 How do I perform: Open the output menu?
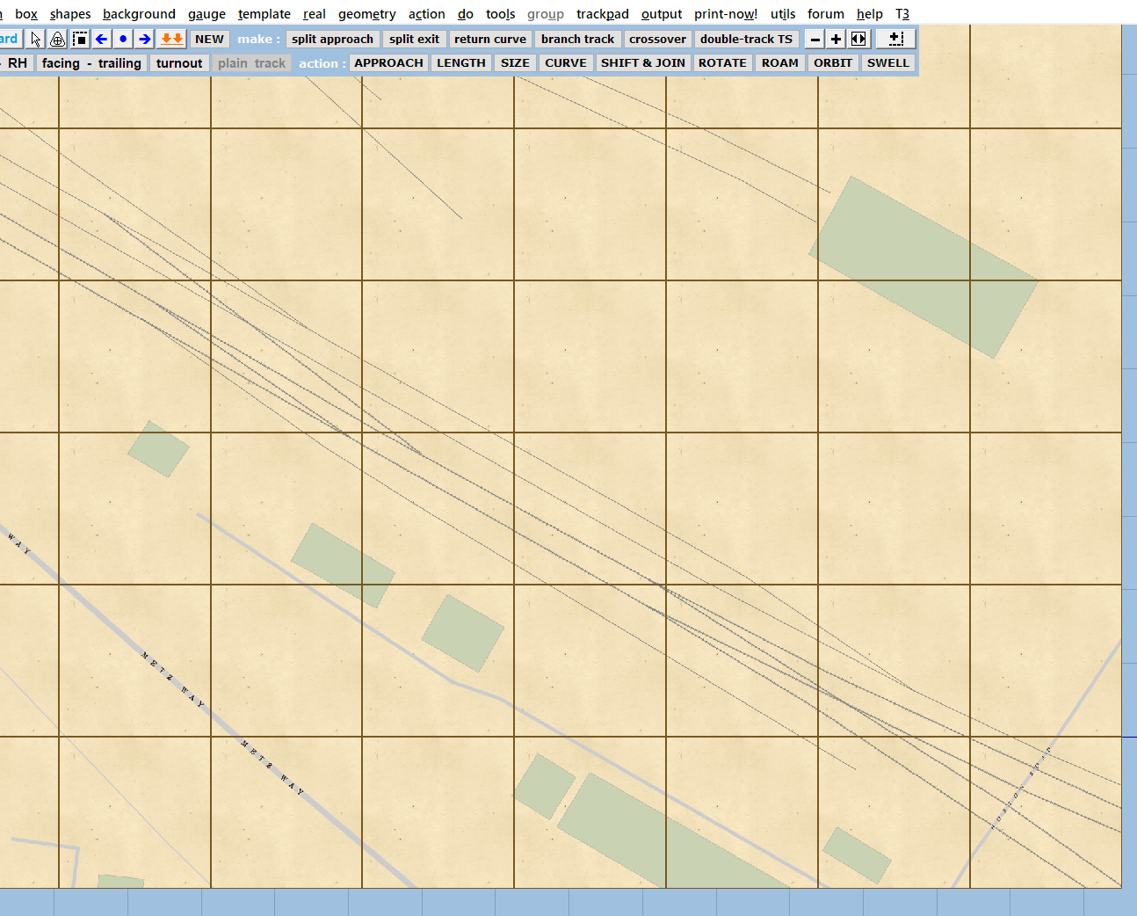click(662, 14)
